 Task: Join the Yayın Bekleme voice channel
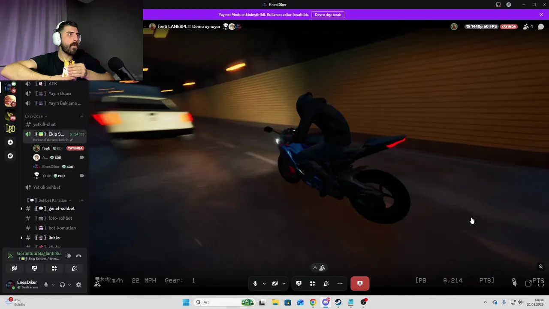tap(55, 103)
